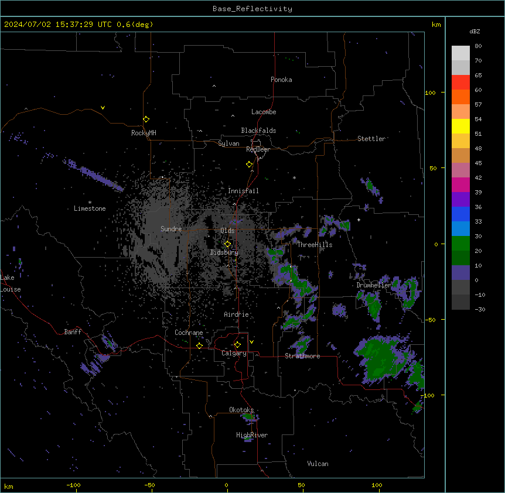
Task: Choose the royal blue 33-36 dBZ swatch
Action: (x=460, y=214)
